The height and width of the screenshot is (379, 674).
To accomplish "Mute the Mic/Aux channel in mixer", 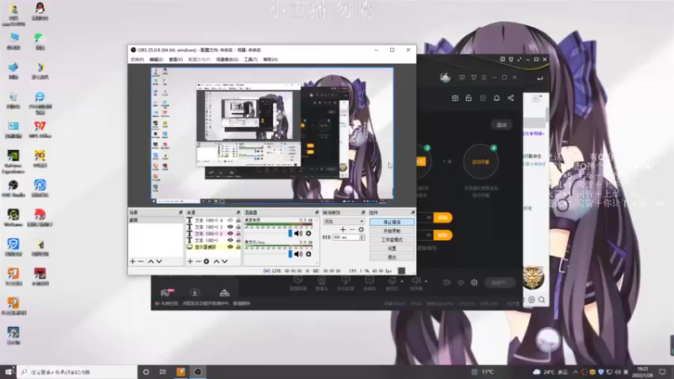I will click(x=298, y=254).
